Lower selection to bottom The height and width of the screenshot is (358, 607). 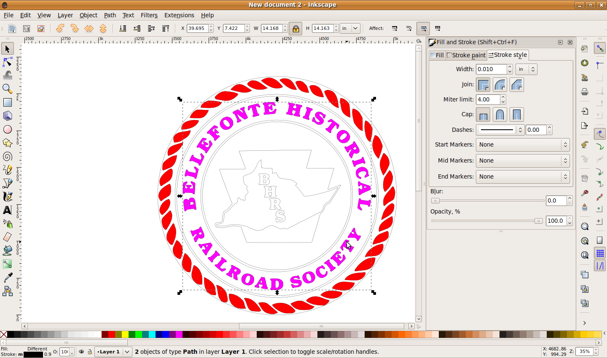click(123, 28)
